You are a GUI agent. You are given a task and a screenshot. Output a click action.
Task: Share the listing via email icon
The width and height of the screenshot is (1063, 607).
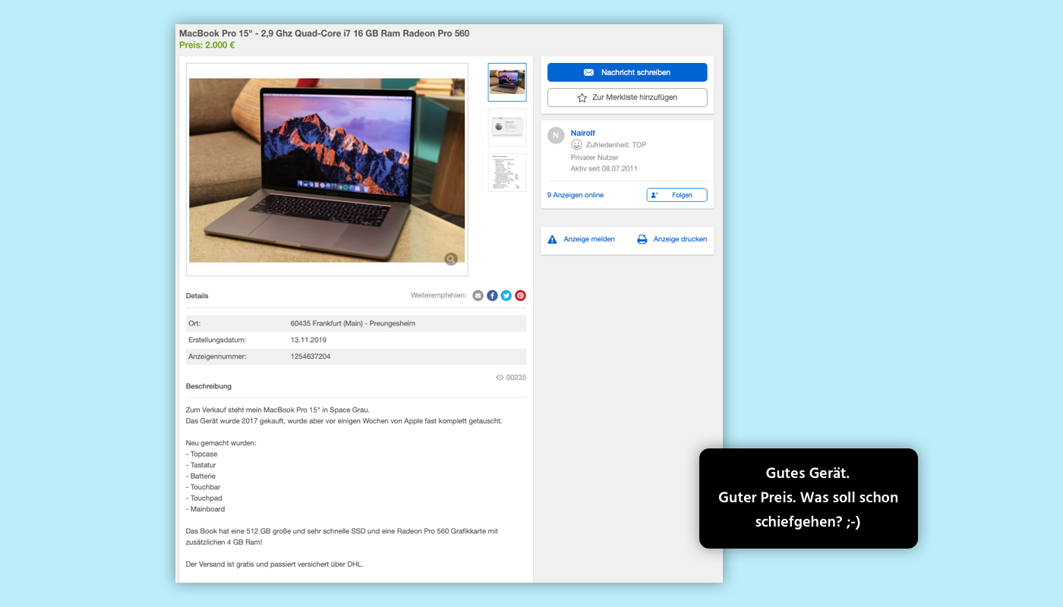[x=478, y=296]
